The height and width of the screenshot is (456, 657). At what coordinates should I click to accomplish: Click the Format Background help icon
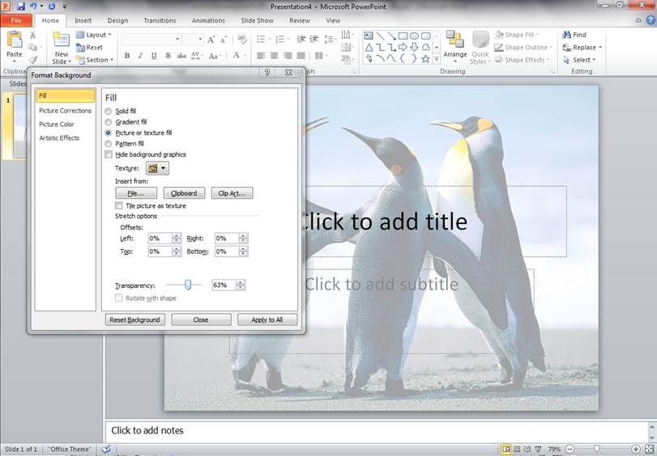click(267, 73)
